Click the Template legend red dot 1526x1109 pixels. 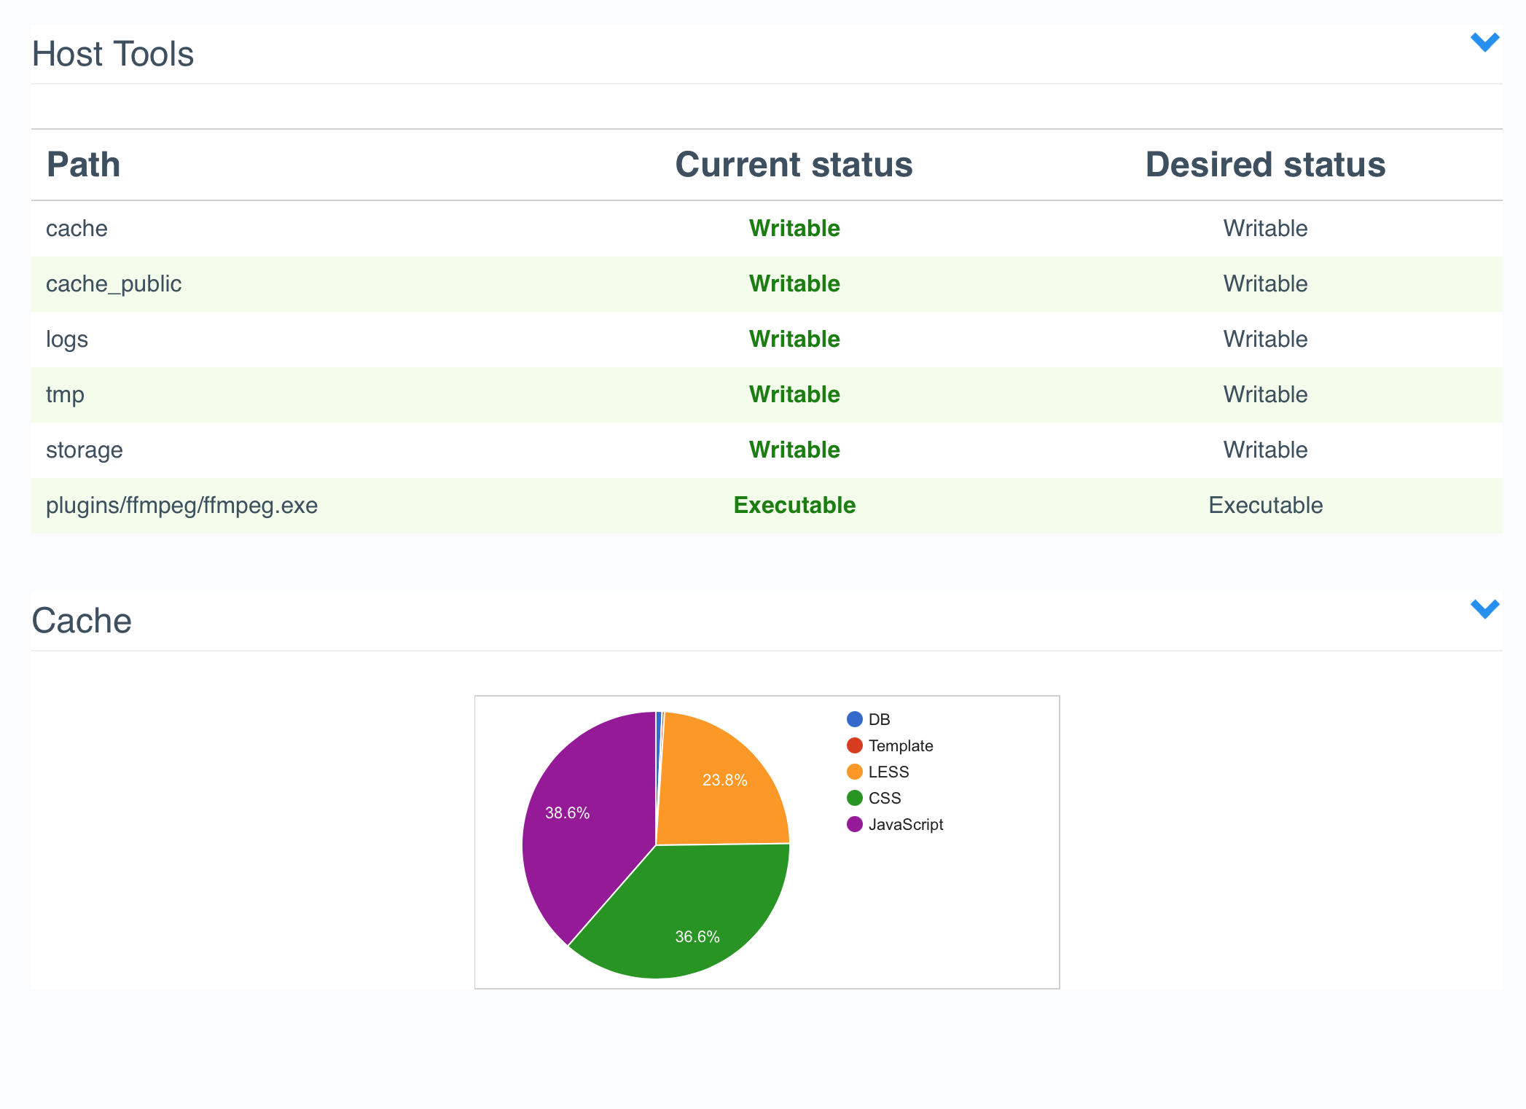(x=854, y=745)
